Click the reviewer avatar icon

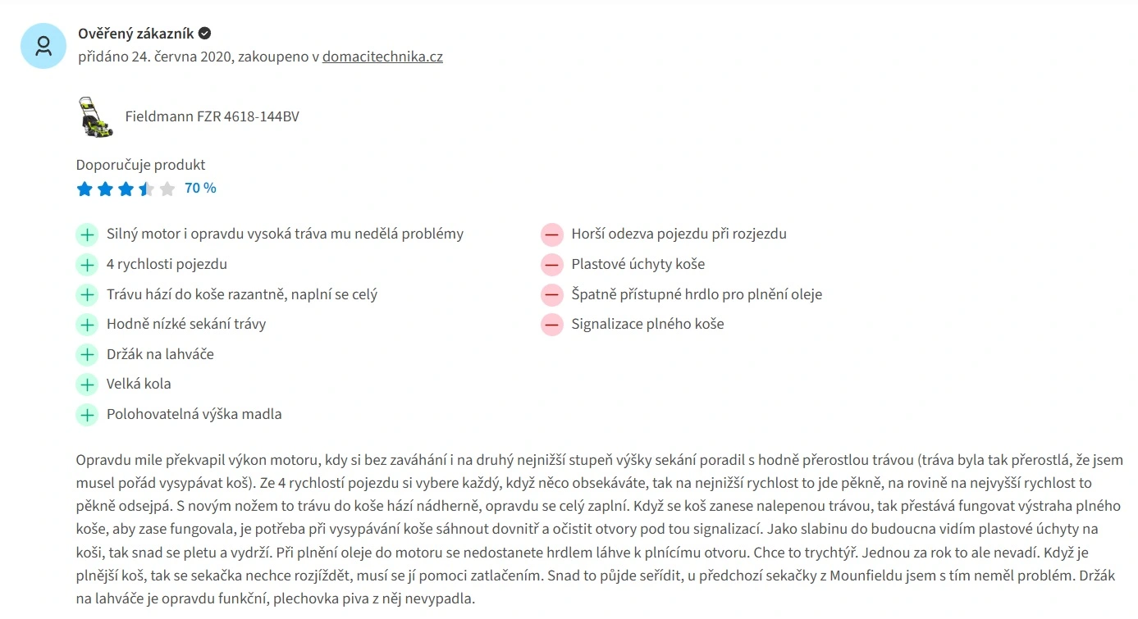tap(43, 46)
